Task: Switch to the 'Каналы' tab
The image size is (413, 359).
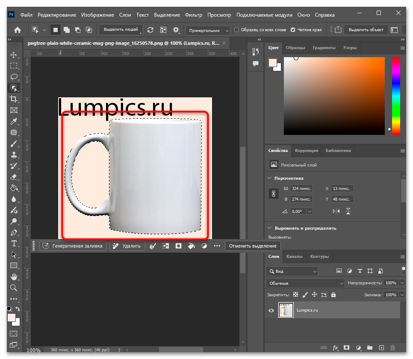Action: [294, 257]
